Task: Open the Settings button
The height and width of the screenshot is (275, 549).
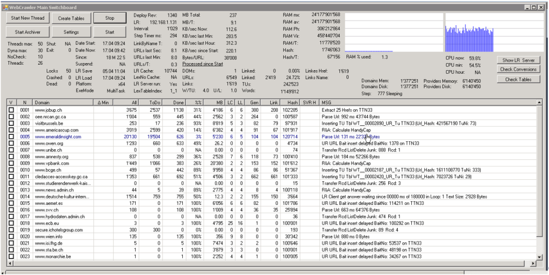Action: (71, 32)
